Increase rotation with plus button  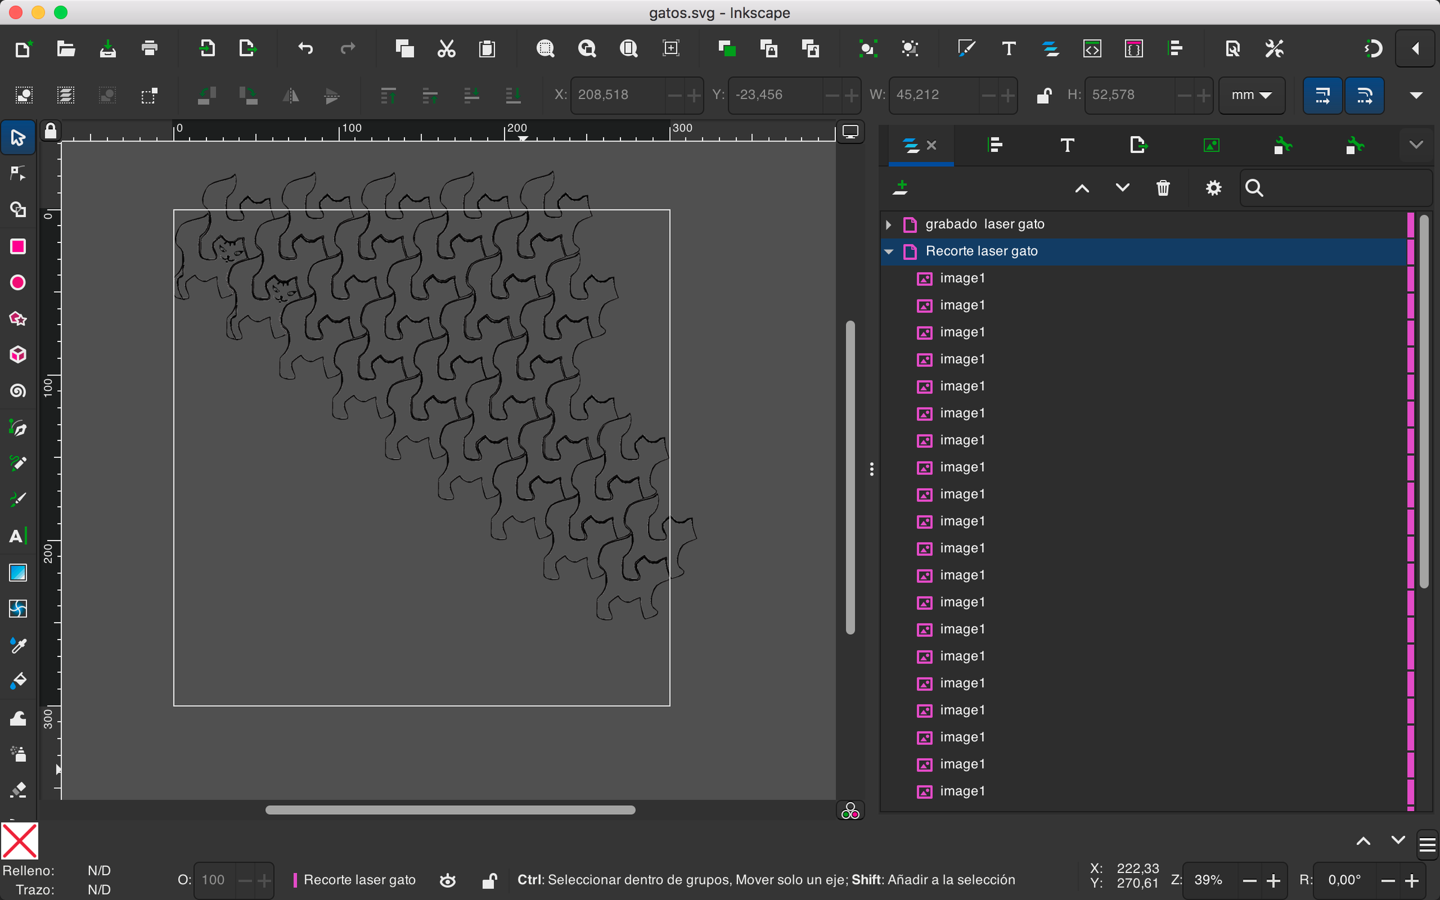tap(1412, 880)
